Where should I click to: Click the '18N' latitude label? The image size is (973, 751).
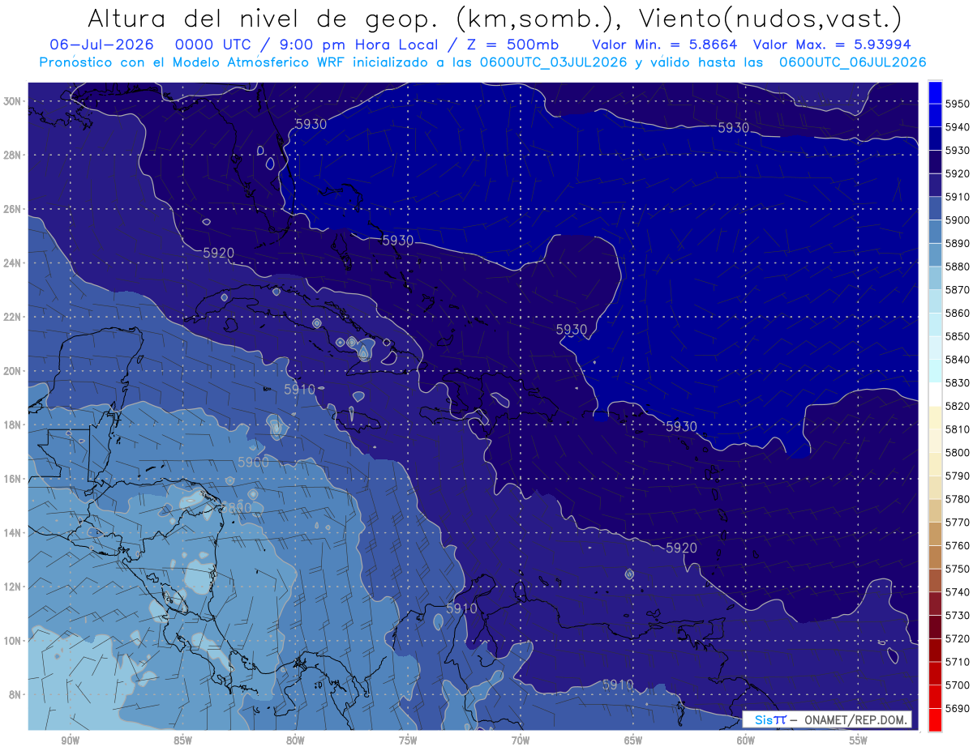[13, 425]
